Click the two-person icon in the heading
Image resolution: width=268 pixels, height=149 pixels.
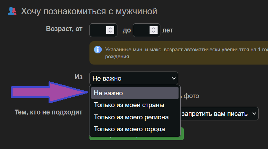point(12,11)
